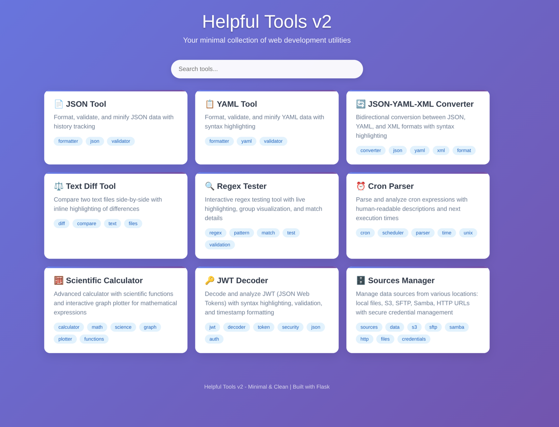This screenshot has height=427, width=559.
Task: Select the scheduler tag under Cron Parser
Action: (393, 233)
